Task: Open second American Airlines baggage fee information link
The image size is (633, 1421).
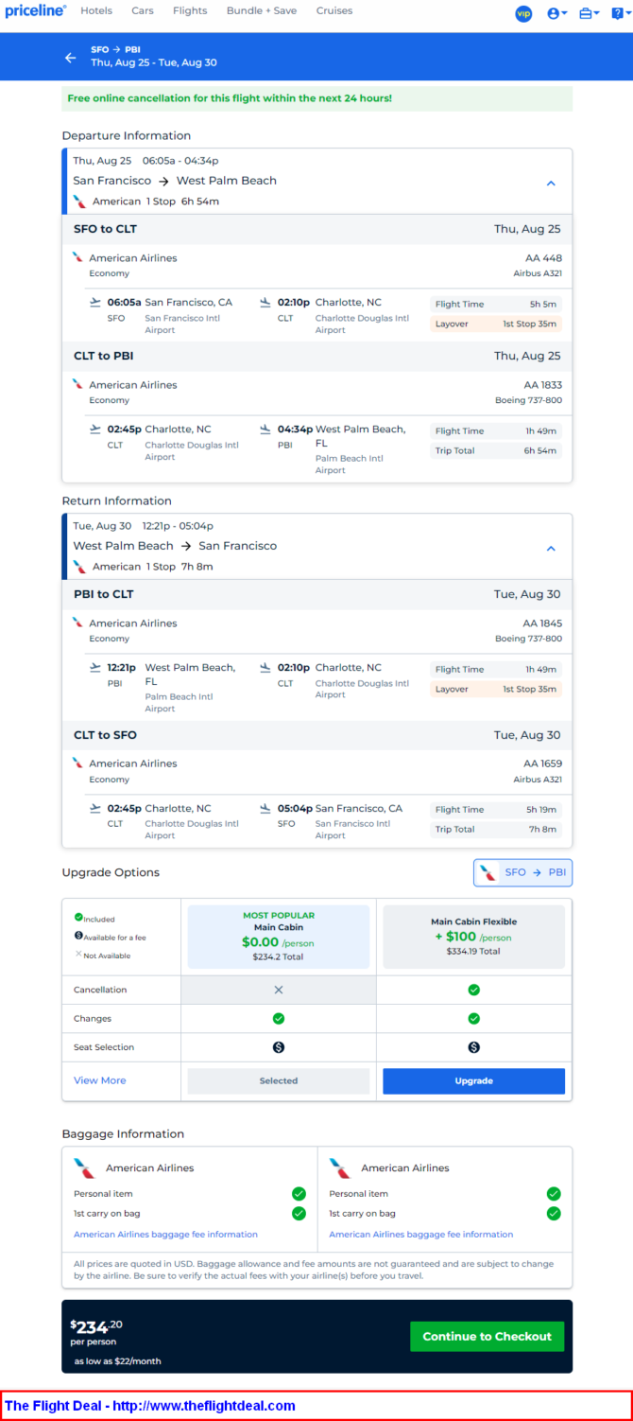Action: [x=421, y=1234]
